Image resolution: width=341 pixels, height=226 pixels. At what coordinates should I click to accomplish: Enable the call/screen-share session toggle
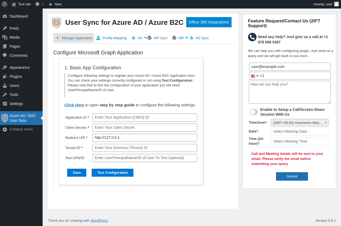pyautogui.click(x=253, y=112)
